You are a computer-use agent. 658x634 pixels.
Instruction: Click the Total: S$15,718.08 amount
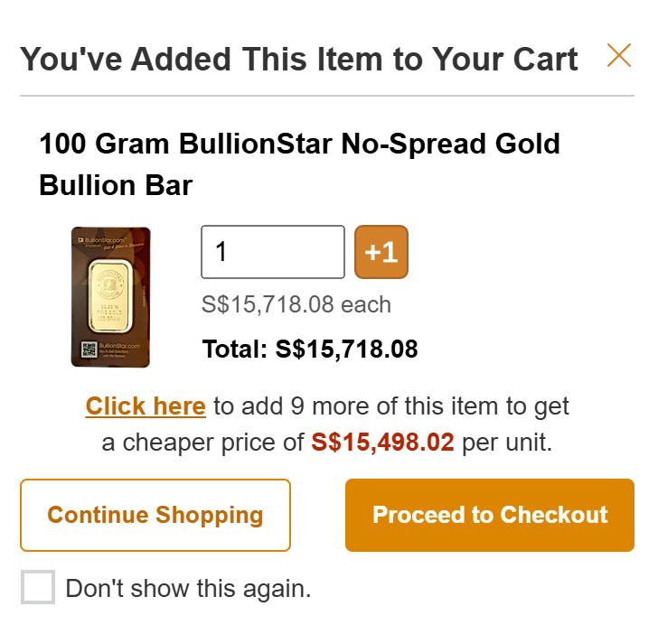tap(310, 349)
